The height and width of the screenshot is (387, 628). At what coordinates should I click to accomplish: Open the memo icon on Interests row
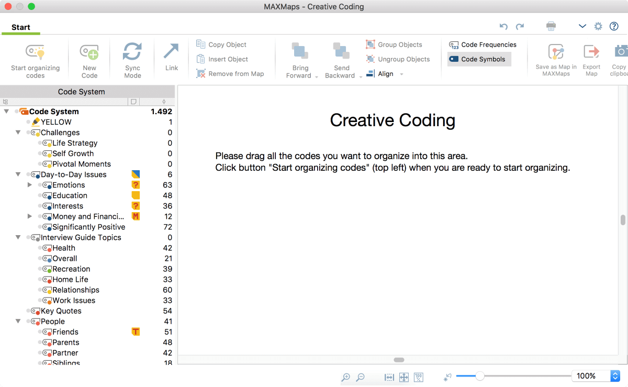click(x=136, y=206)
